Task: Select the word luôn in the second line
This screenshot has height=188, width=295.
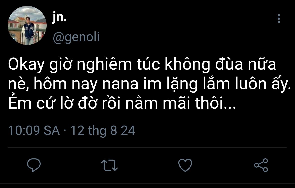Action: [x=251, y=84]
